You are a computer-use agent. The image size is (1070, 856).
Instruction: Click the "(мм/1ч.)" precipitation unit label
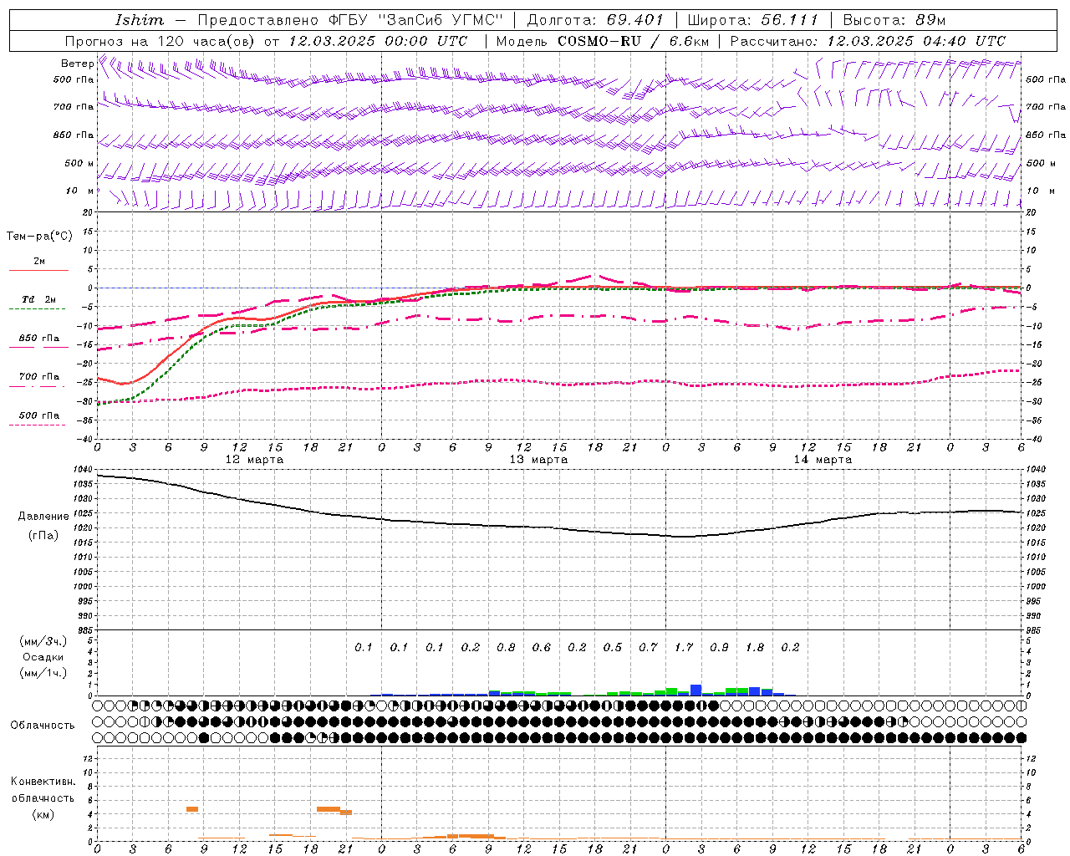[43, 673]
